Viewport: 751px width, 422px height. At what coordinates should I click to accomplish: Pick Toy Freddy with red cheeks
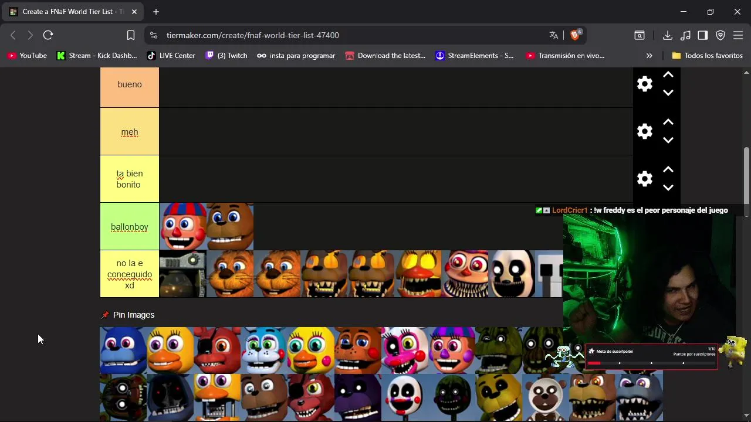pyautogui.click(x=358, y=350)
